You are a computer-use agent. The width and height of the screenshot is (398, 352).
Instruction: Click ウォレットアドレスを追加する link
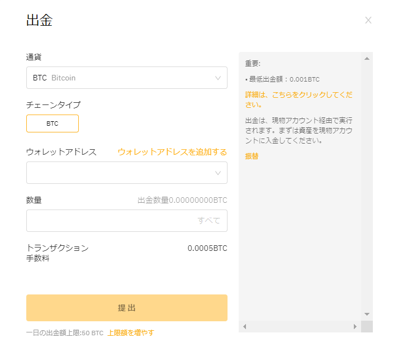172,152
